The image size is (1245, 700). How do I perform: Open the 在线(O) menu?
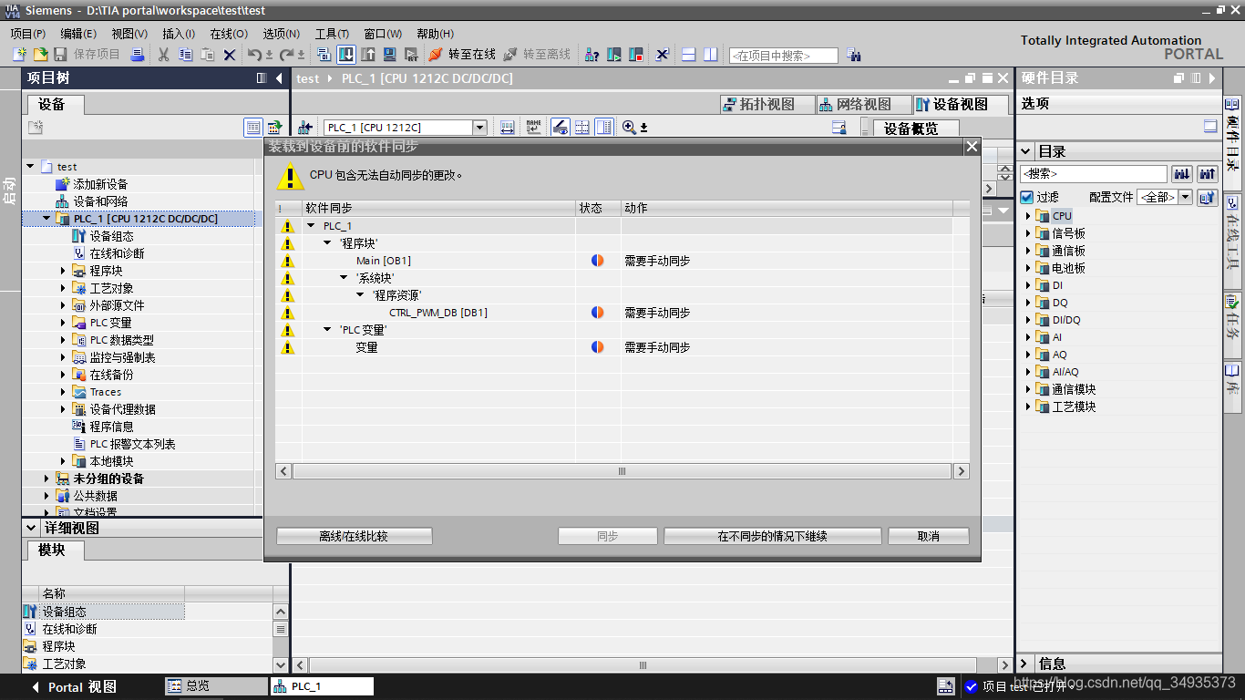coord(229,33)
